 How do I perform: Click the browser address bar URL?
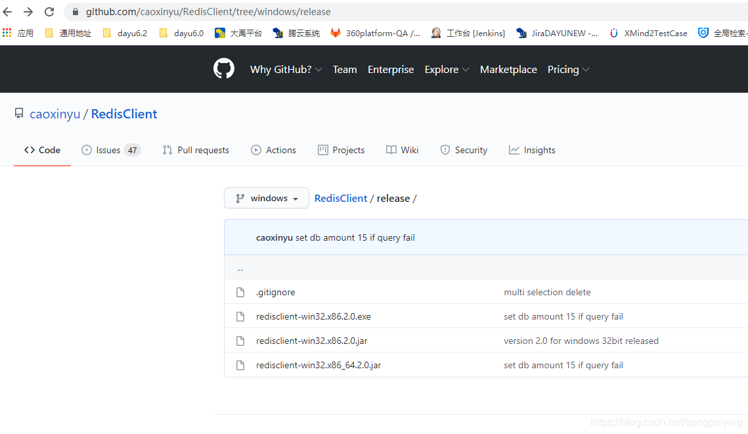[x=208, y=11]
